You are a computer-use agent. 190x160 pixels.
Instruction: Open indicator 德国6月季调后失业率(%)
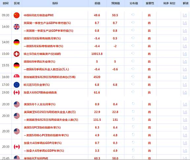[39, 62]
